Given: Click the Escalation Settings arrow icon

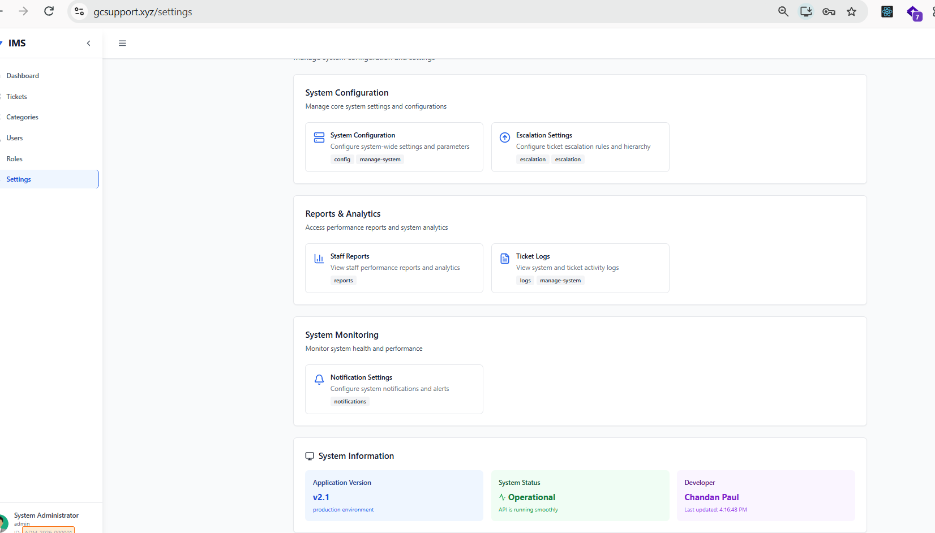Looking at the screenshot, I should [x=505, y=137].
